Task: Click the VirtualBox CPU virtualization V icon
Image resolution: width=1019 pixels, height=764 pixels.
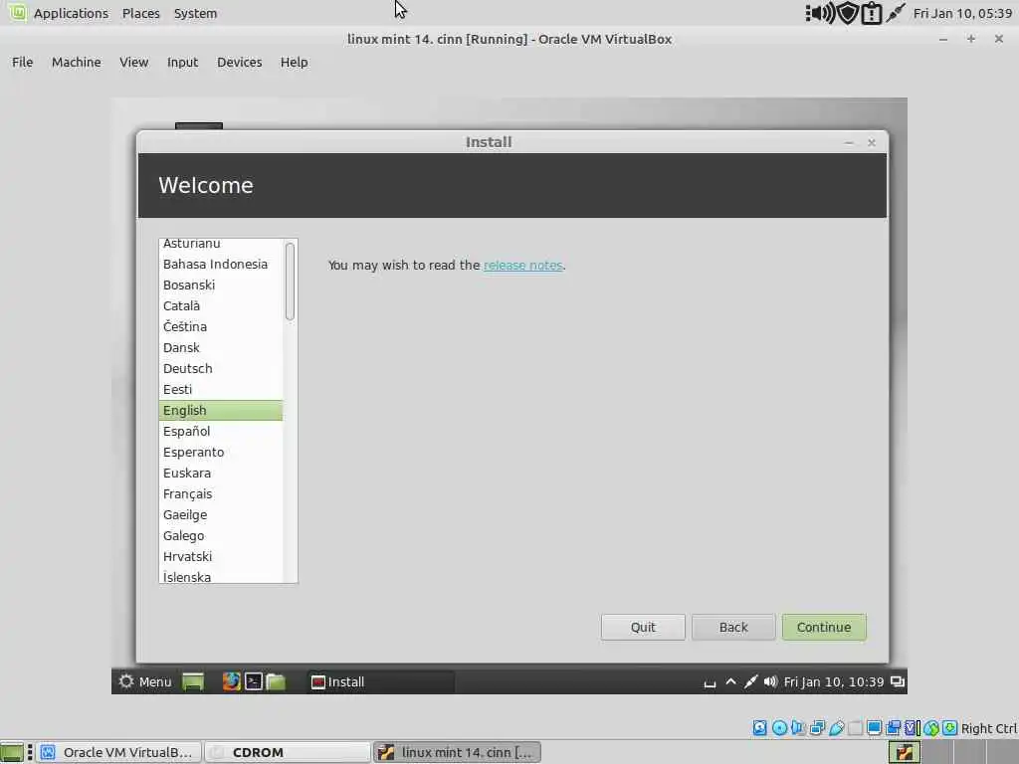Action: coord(913,727)
